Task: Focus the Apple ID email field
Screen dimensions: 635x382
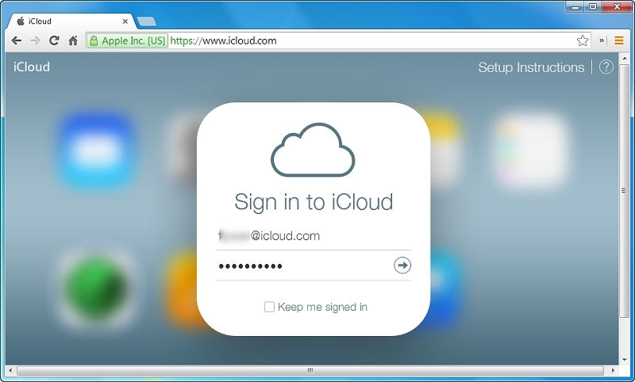Action: (314, 235)
